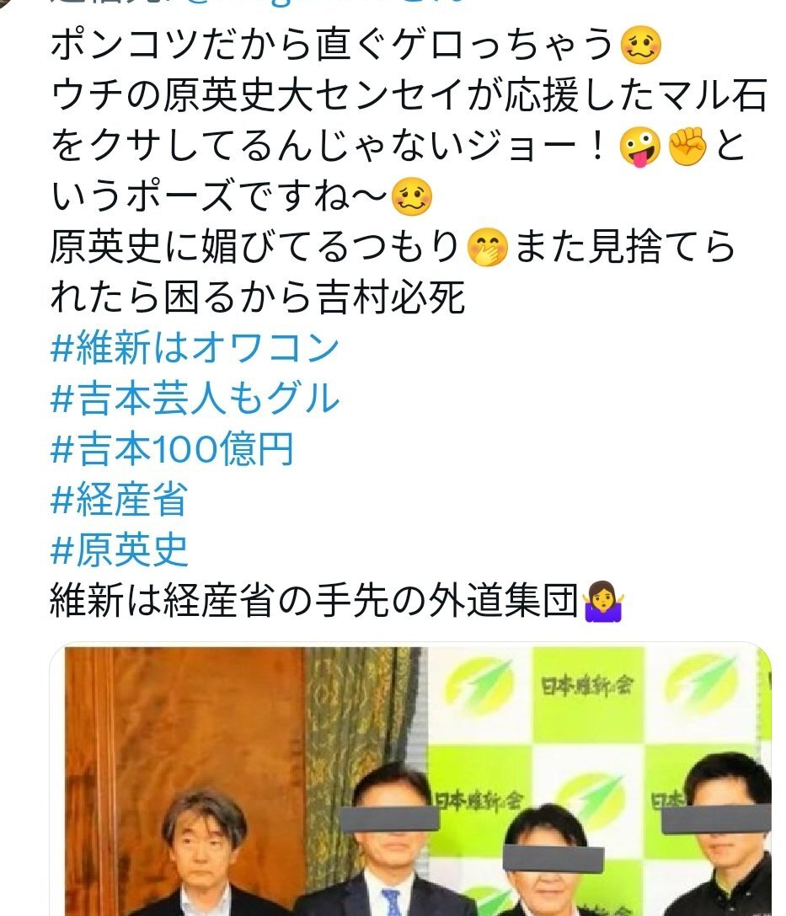Select the #原英史 hashtag
786x916 pixels.
click(x=119, y=549)
